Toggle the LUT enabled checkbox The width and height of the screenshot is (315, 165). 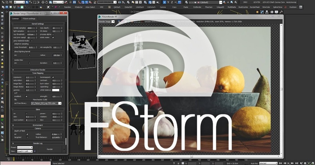coord(26,96)
